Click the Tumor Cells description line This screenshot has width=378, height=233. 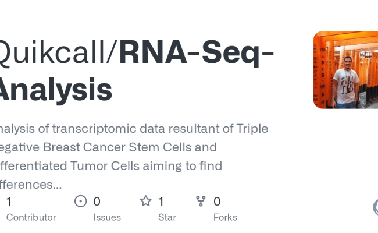tap(110, 165)
